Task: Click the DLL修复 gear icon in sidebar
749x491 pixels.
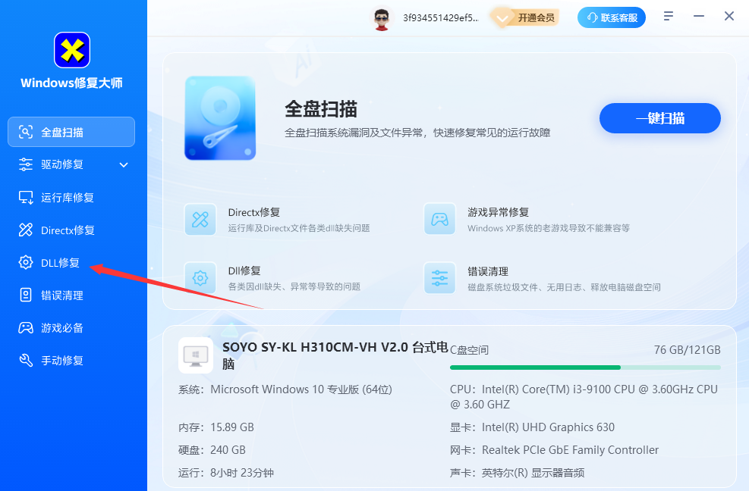Action: point(26,262)
